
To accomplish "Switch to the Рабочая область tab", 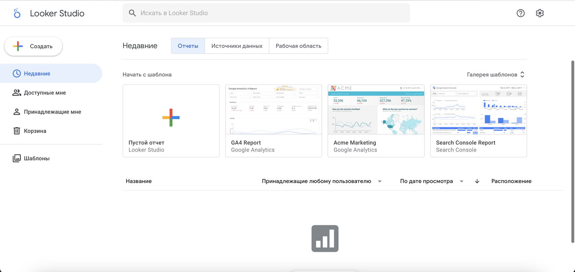I will coord(298,46).
